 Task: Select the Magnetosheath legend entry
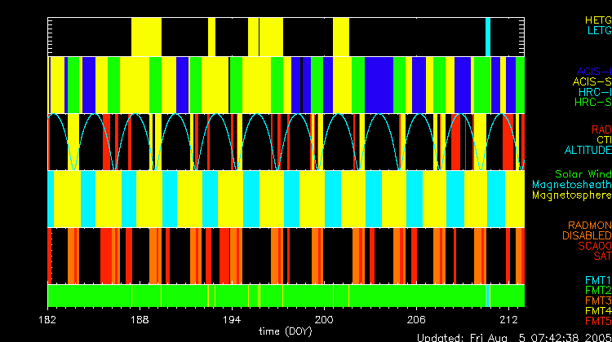point(571,185)
